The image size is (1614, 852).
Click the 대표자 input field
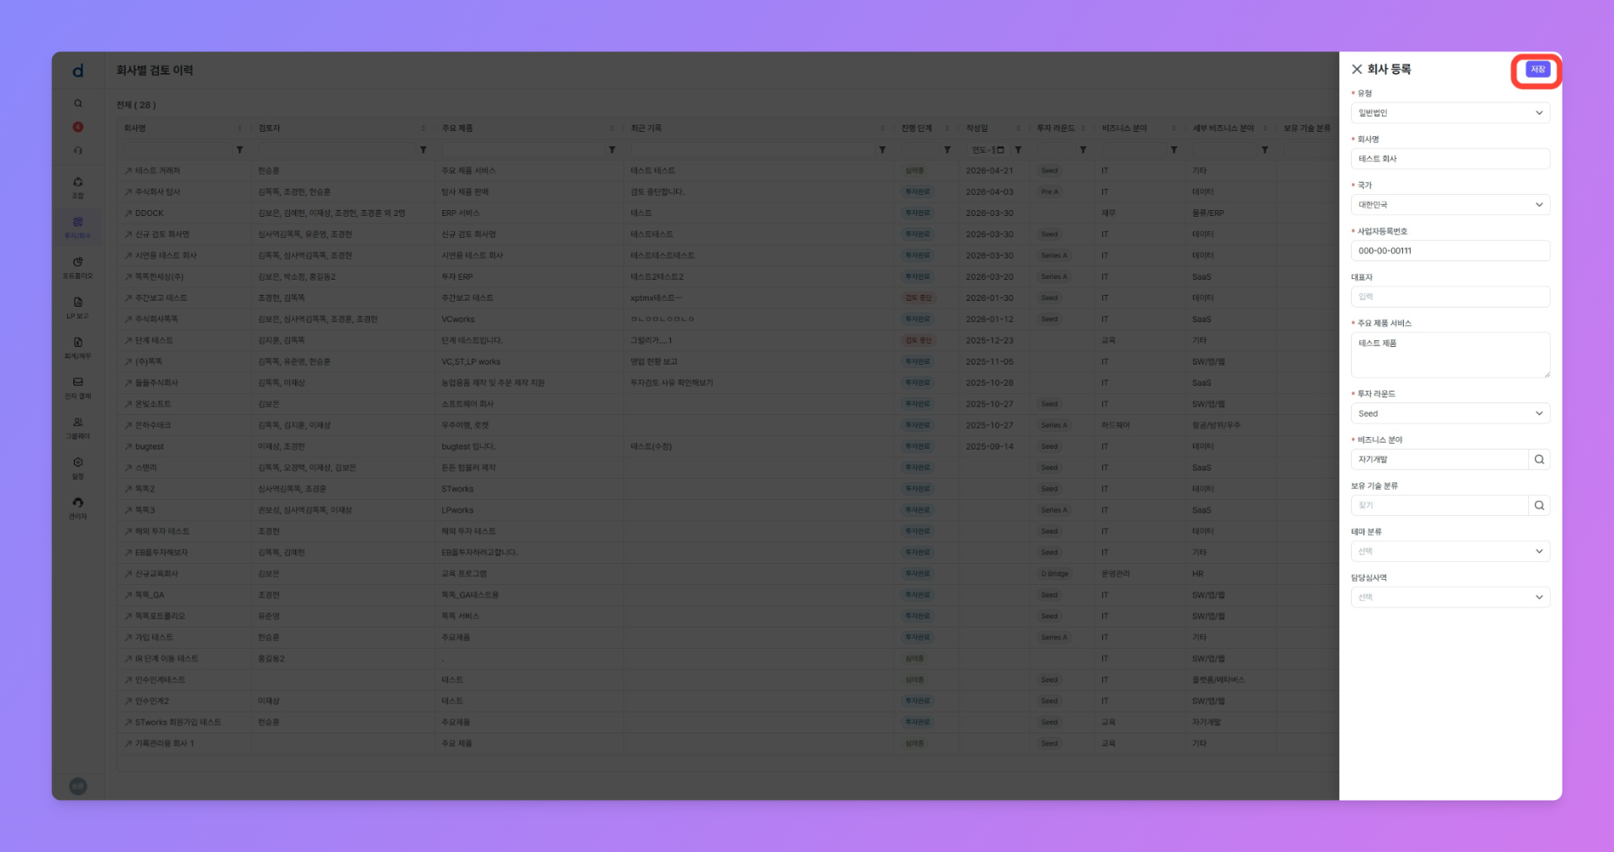(1450, 297)
